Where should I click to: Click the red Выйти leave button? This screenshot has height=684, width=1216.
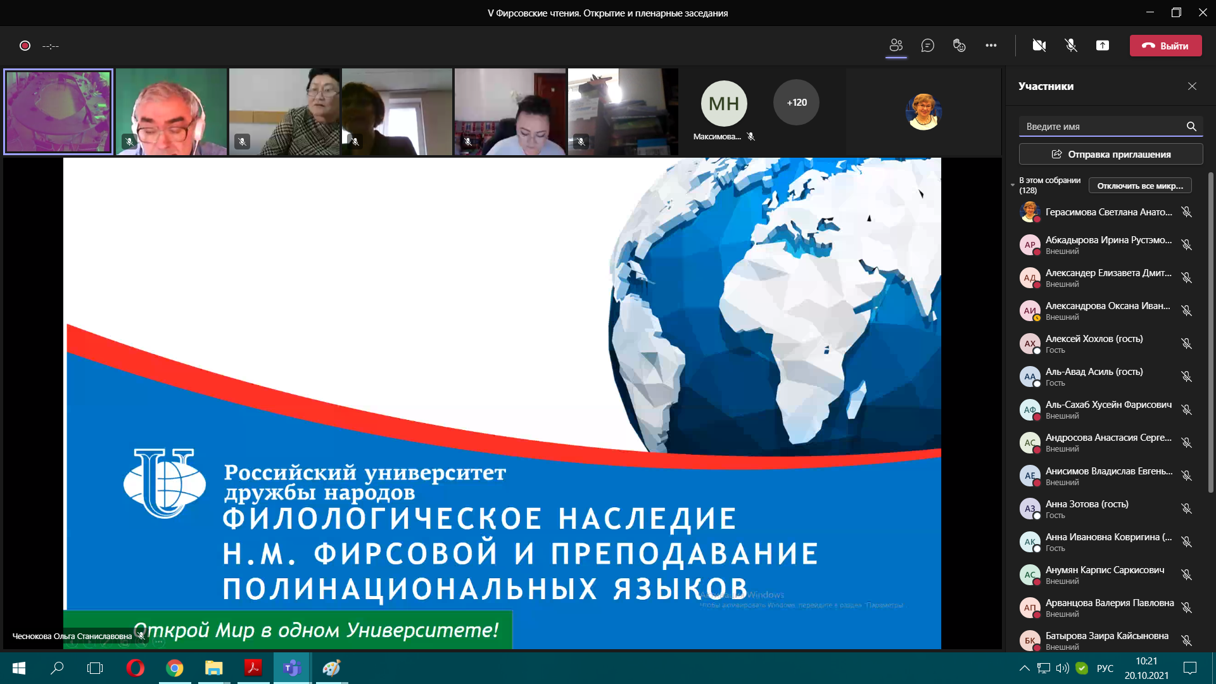(x=1165, y=46)
